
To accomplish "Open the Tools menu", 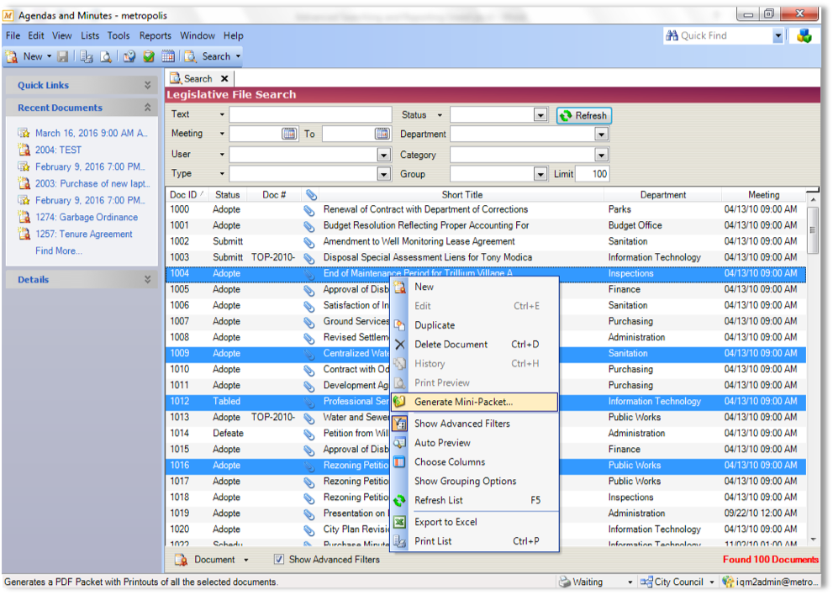I will 119,35.
